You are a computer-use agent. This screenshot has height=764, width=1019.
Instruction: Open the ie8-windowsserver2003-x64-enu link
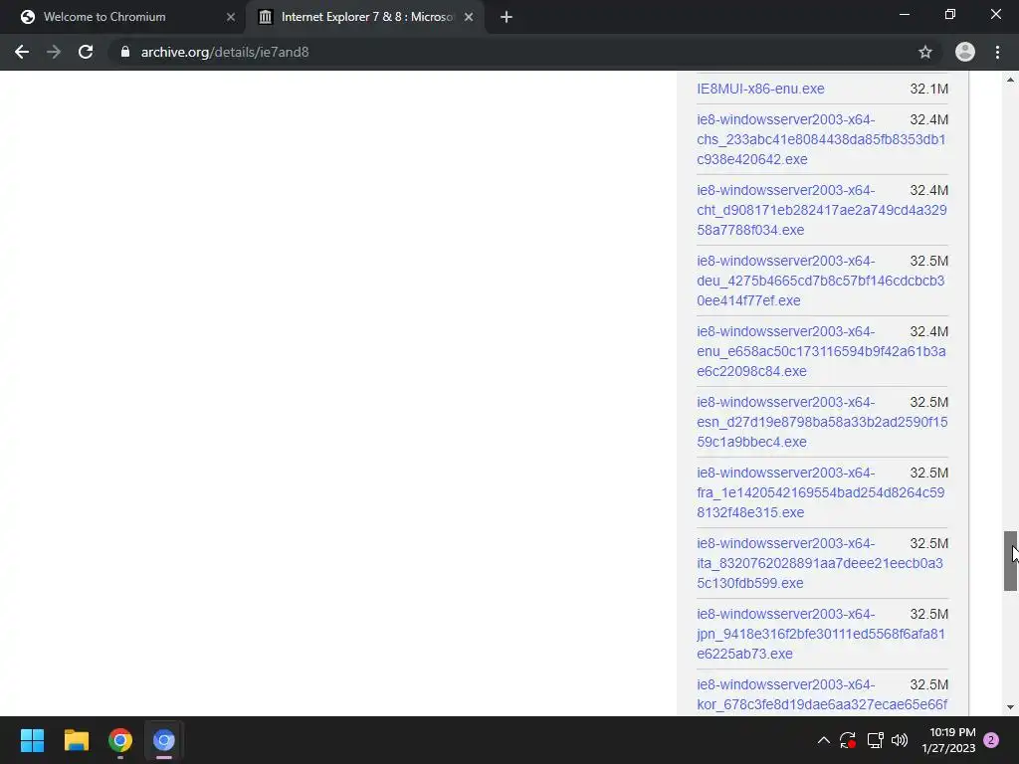821,351
